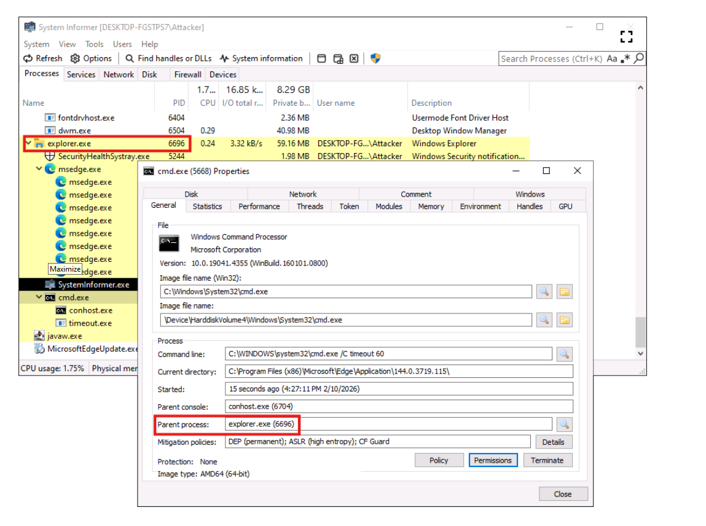Viewport: 706px width, 526px height.
Task: Inspect native image file name magnifier
Action: coord(544,320)
